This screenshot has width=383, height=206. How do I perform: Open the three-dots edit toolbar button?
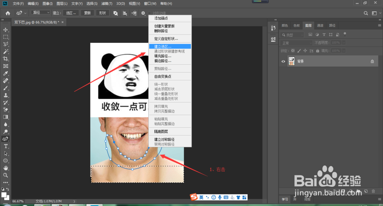tap(5, 182)
